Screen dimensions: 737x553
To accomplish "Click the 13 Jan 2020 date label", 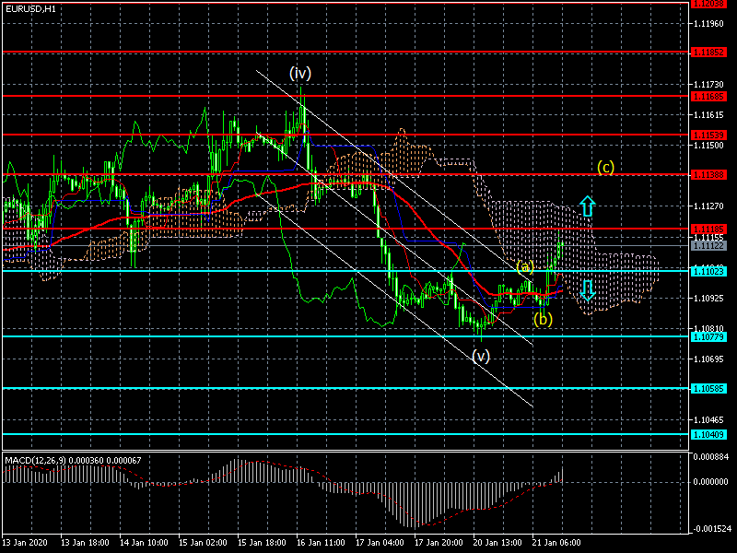I will [25, 543].
